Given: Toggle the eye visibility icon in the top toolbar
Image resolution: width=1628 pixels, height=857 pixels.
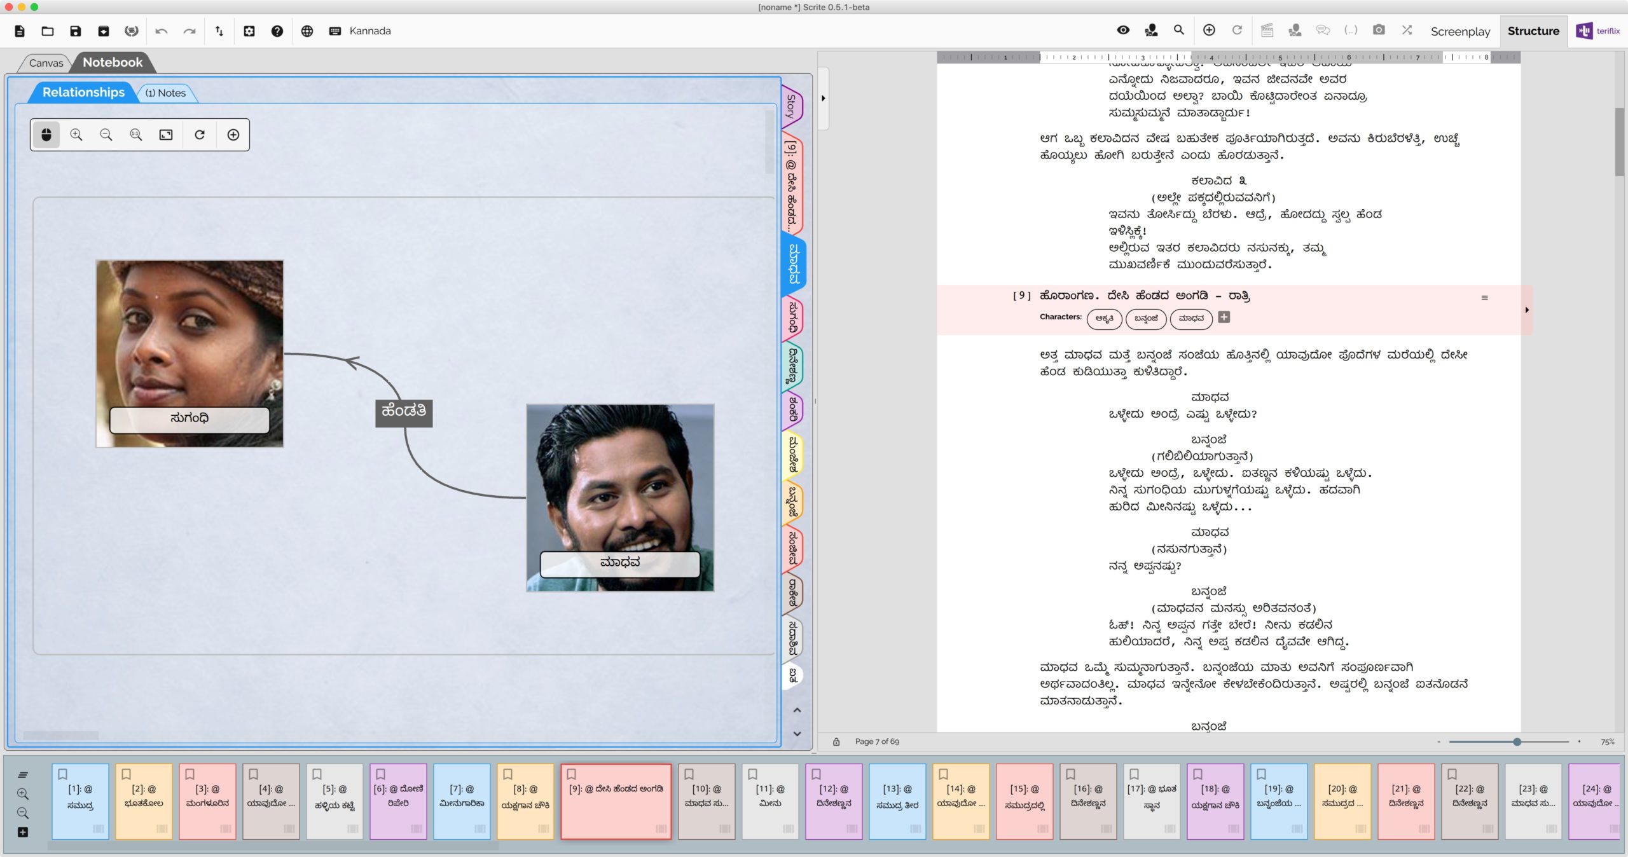Looking at the screenshot, I should (x=1123, y=30).
